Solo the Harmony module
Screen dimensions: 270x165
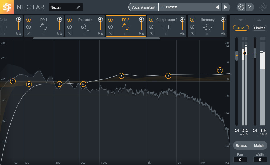(x=192, y=27)
